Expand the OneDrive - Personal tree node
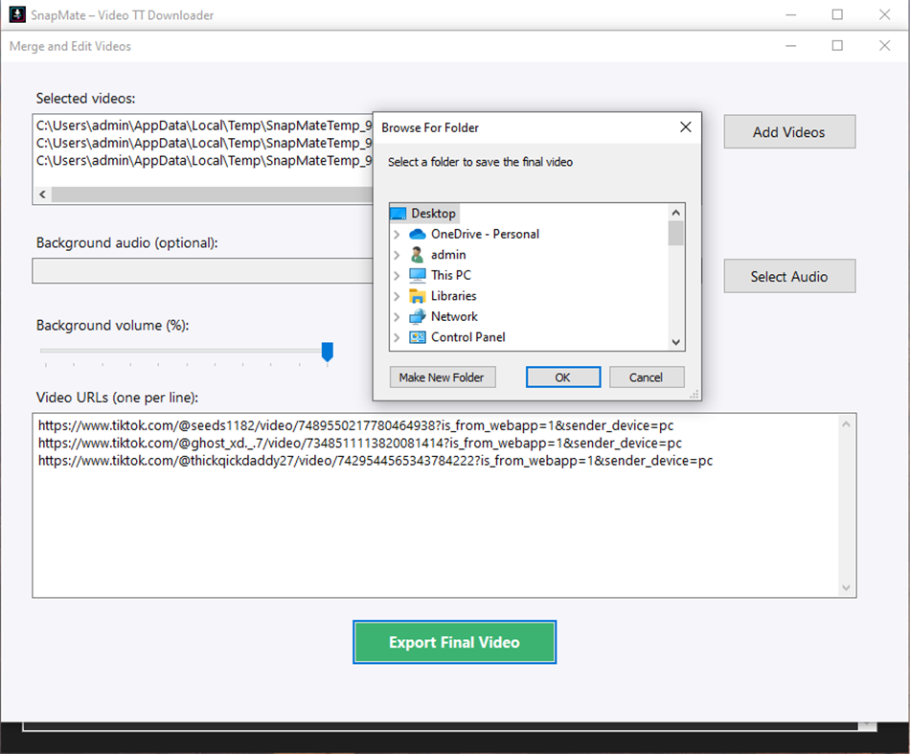Screen dimensions: 910x754 [x=398, y=234]
